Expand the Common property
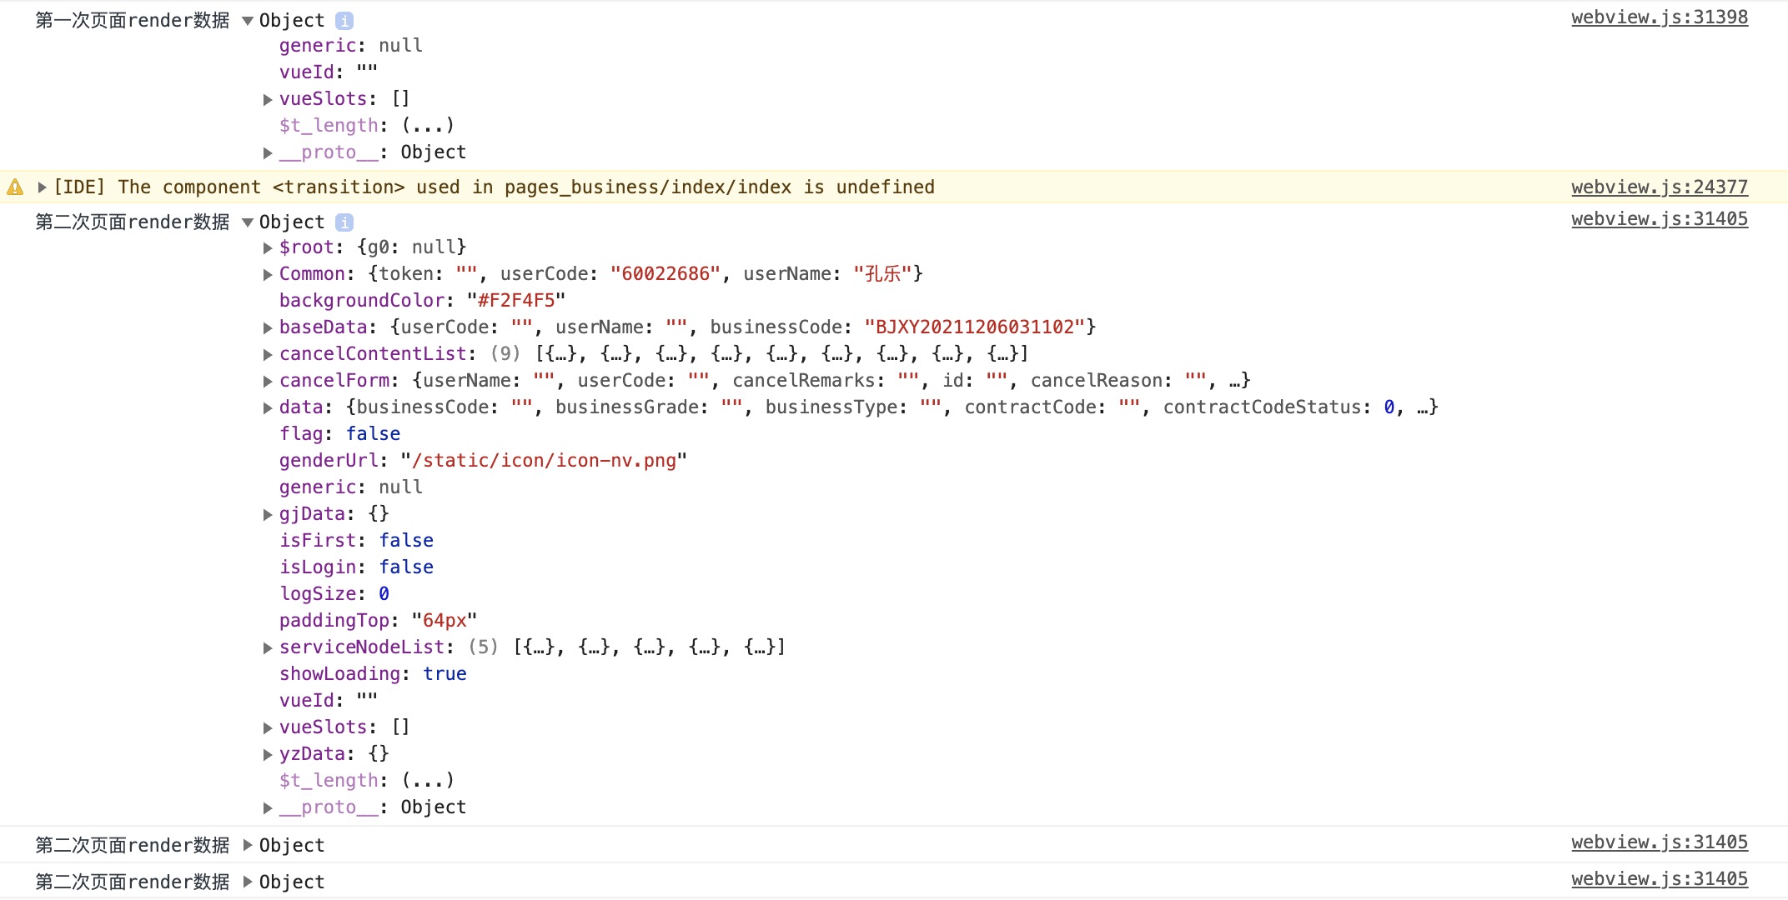 pos(268,275)
